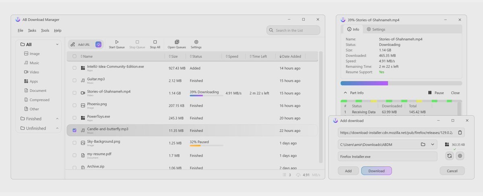Image resolution: width=483 pixels, height=196 pixels.
Task: Click the Search in the List field
Action: pyautogui.click(x=293, y=31)
